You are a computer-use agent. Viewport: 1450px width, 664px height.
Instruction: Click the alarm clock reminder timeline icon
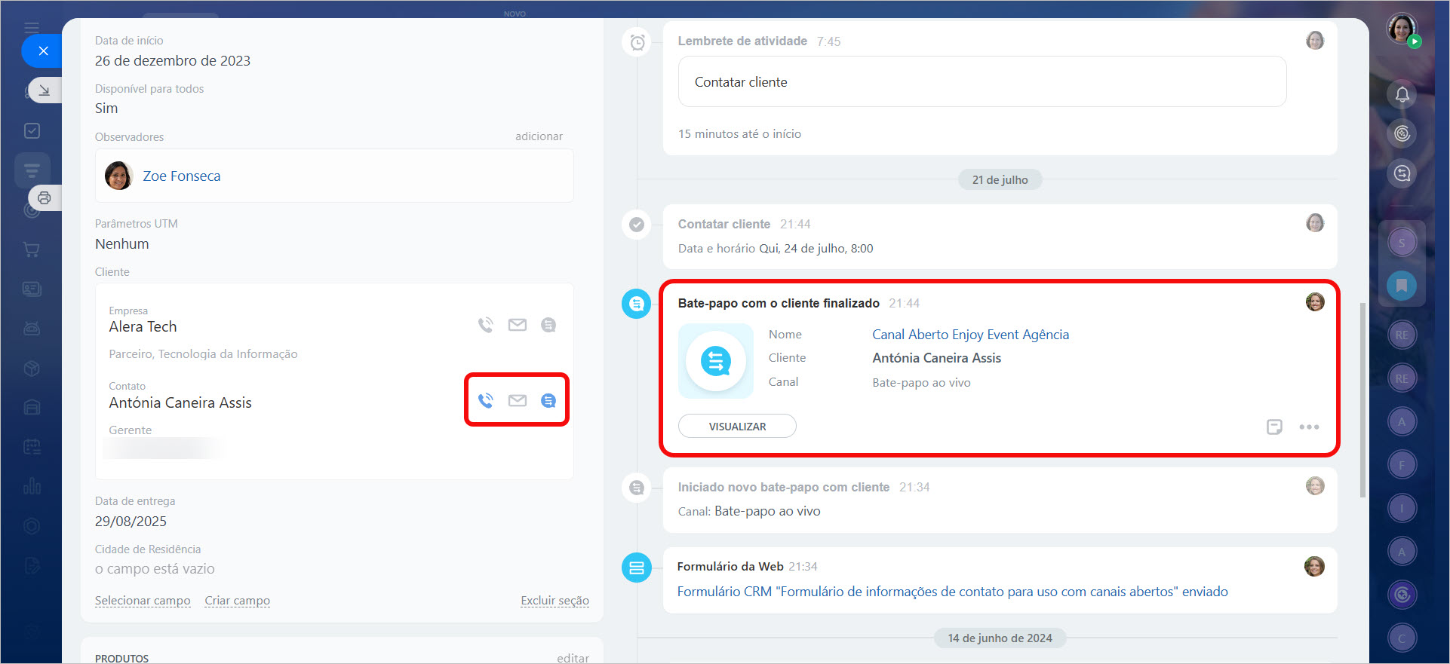pos(637,41)
